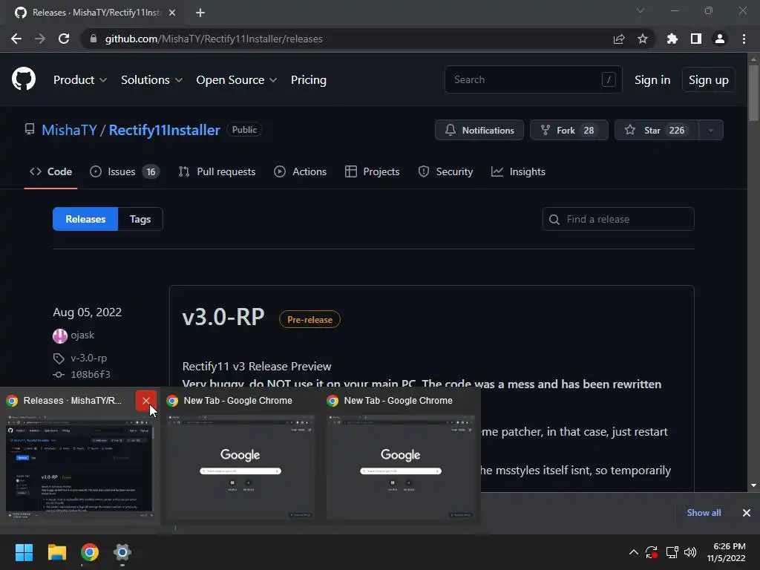Image resolution: width=760 pixels, height=570 pixels.
Task: Open the Issues tab
Action: pos(125,171)
